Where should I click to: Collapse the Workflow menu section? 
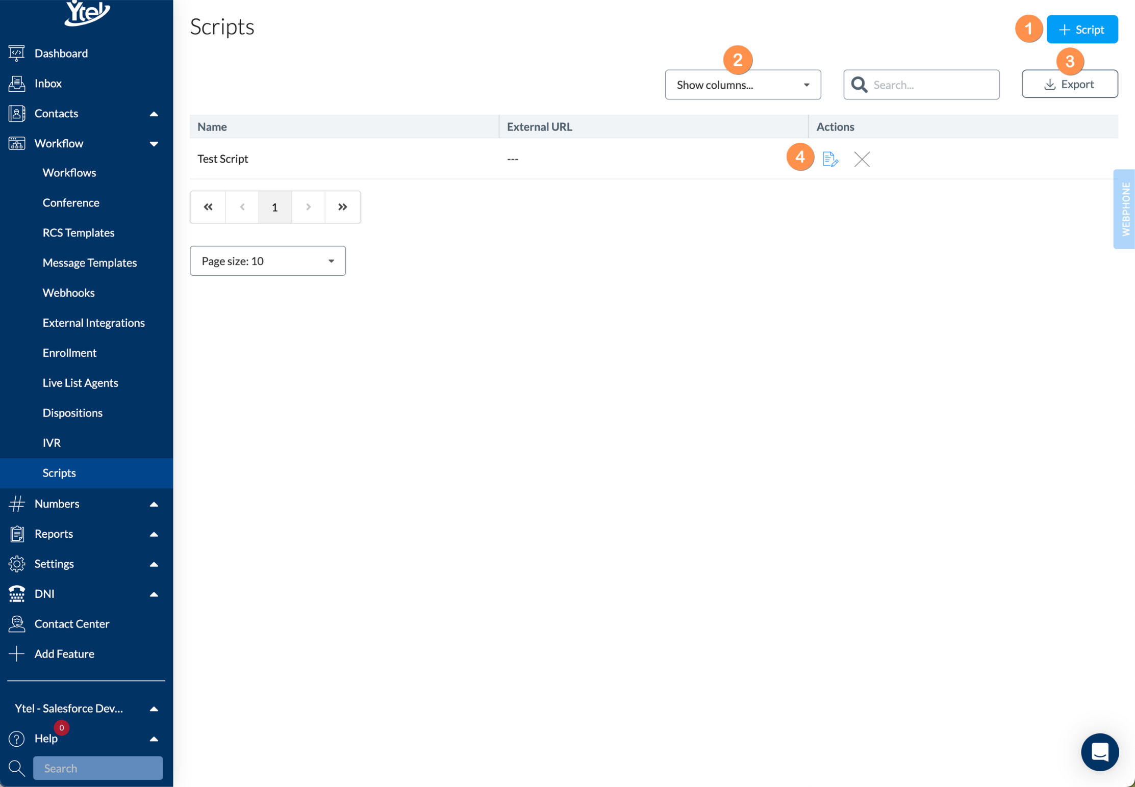(154, 144)
